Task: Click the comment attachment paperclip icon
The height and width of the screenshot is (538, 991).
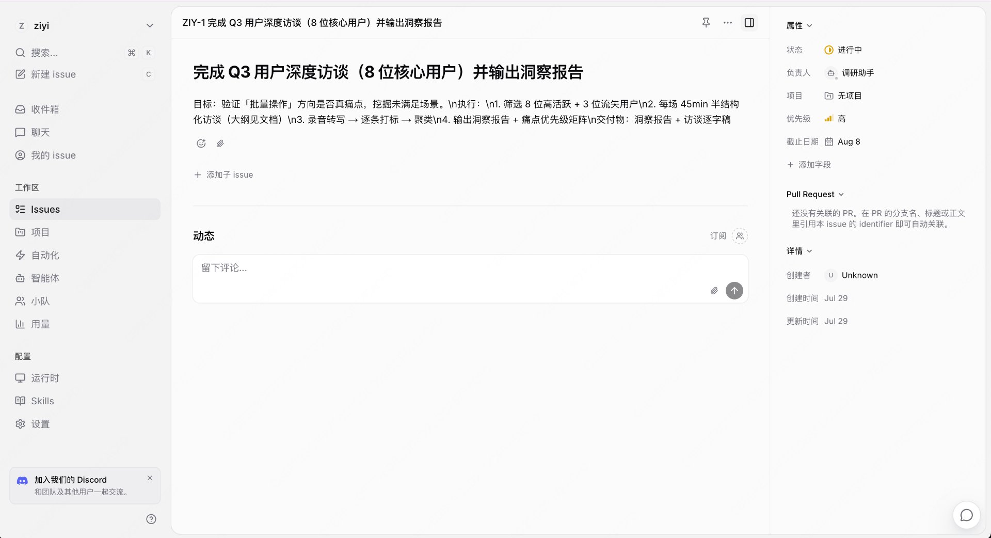Action: click(714, 291)
